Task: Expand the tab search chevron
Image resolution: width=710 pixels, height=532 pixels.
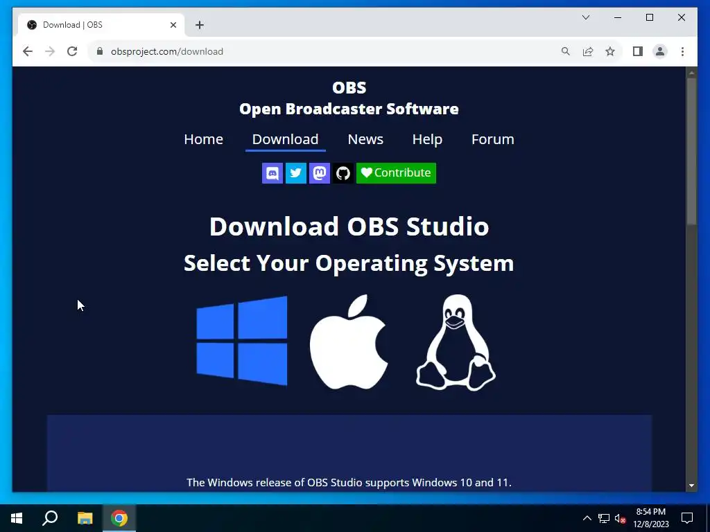Action: [586, 17]
